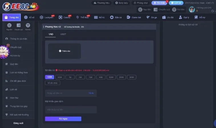
Task: Click the Rút tiền icon in left sidebar
Action: point(28,25)
